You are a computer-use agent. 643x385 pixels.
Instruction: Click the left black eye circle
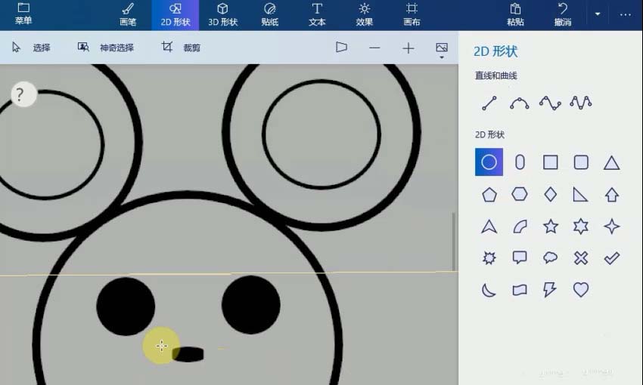(126, 306)
